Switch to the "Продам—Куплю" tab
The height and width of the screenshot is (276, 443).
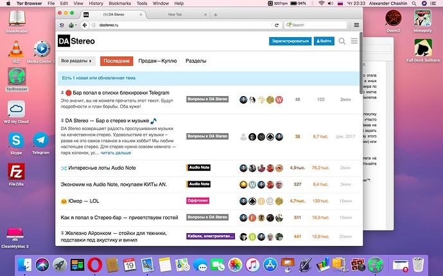pos(159,61)
